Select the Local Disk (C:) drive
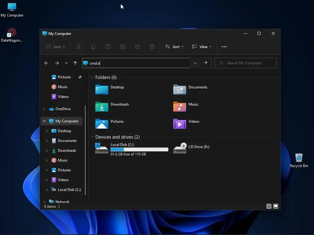Viewport: 314px width, 235px height. [x=132, y=149]
